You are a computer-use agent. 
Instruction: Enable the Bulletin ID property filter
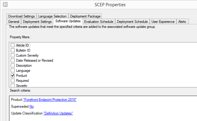[12, 50]
